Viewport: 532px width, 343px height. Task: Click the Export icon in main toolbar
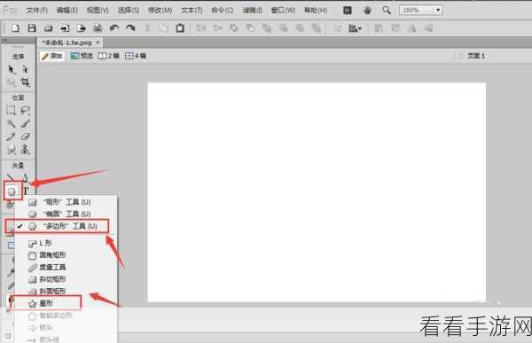pos(81,28)
